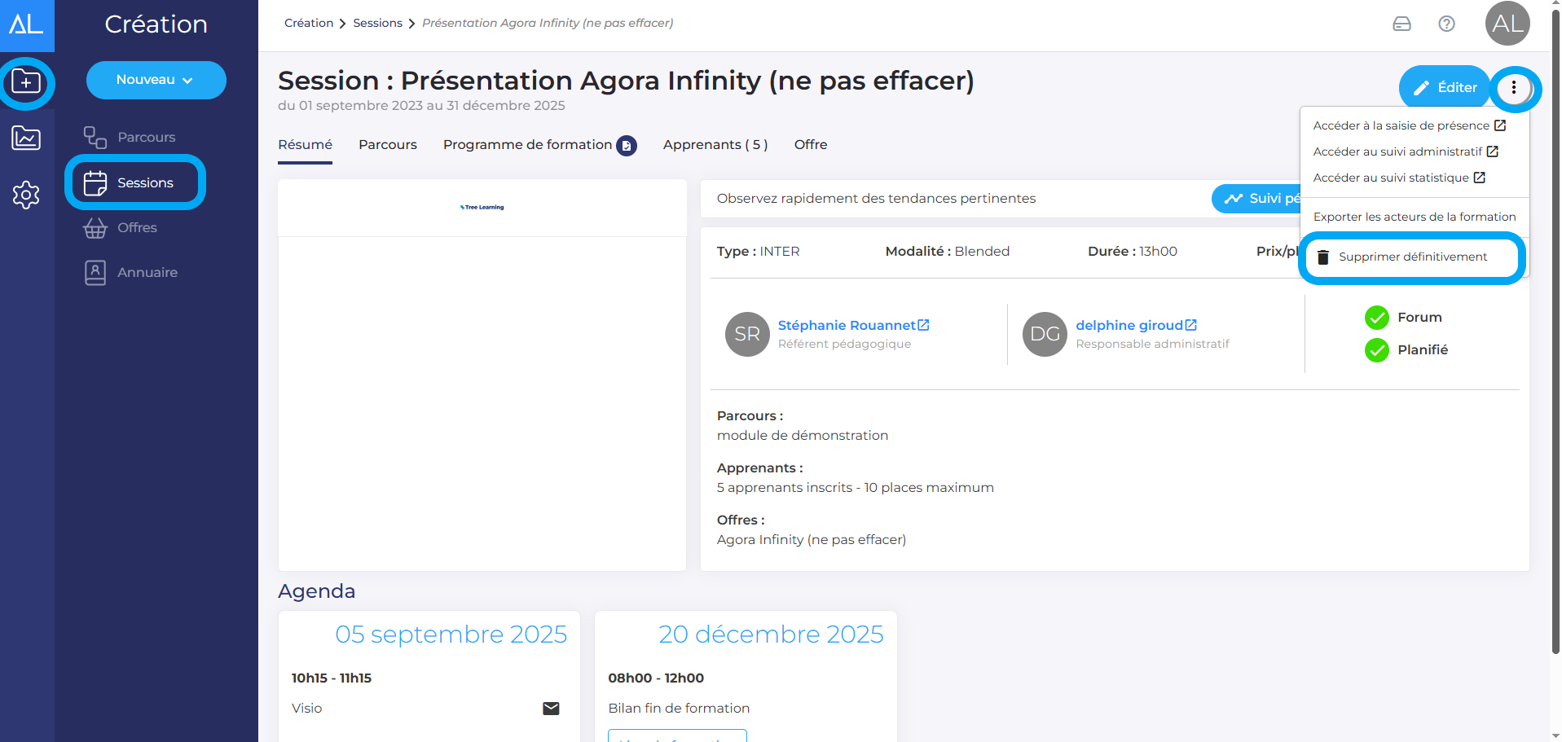Expand the Nouveau dropdown button
Screen dimensions: 1562x742
point(156,80)
